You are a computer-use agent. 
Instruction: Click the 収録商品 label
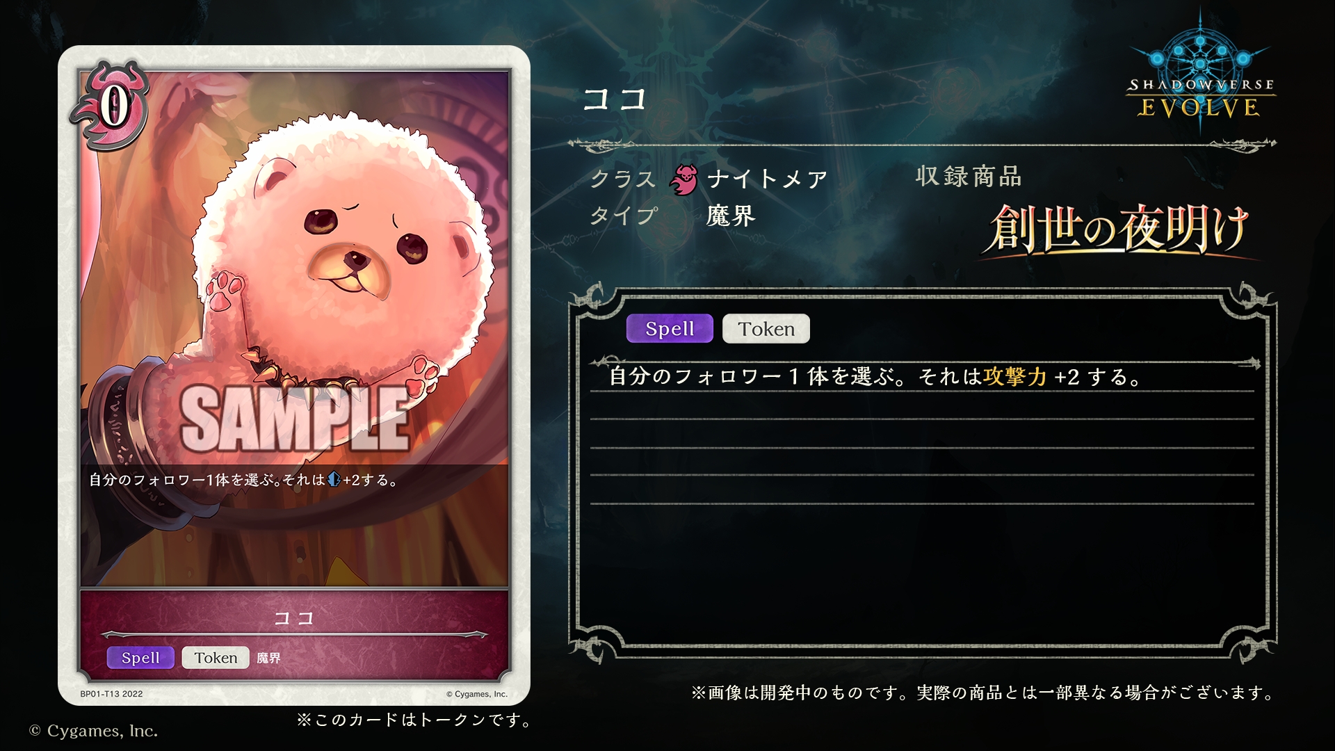[969, 177]
